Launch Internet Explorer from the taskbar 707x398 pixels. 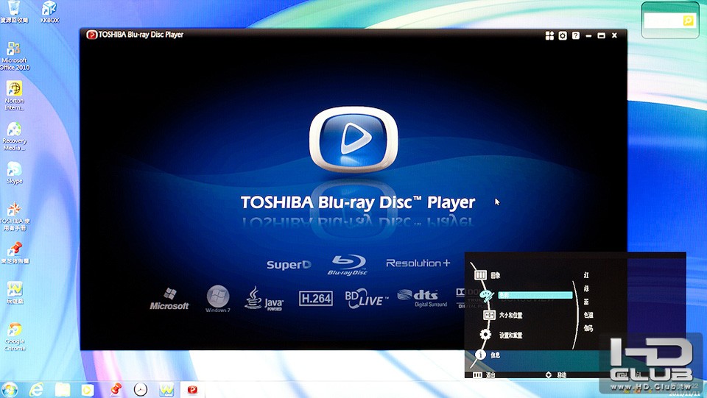click(35, 389)
